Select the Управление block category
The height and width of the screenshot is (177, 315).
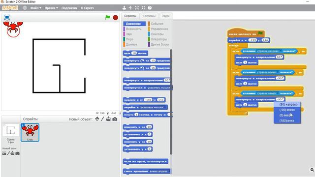(x=159, y=29)
